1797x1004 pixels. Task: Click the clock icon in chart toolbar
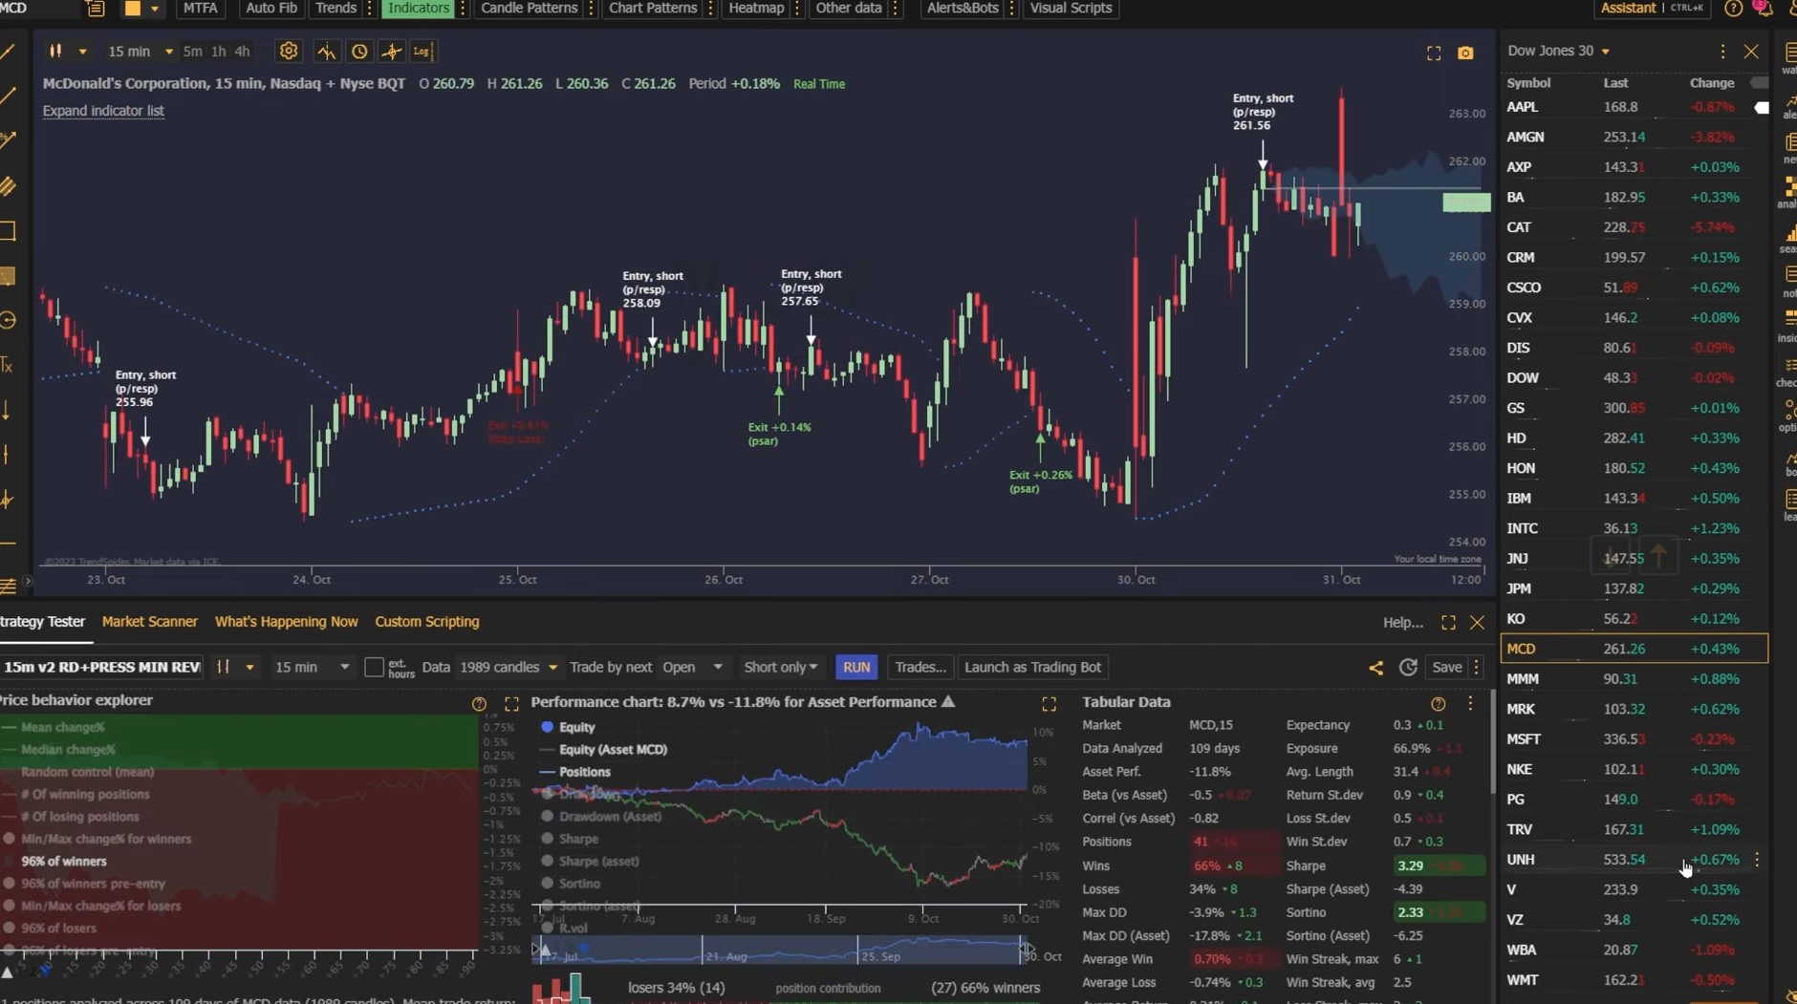coord(359,52)
